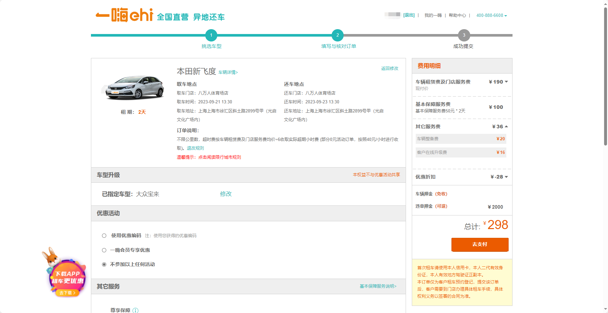The width and height of the screenshot is (608, 313).
Task: Click the 违章押金 (可退) row
Action: 459,206
